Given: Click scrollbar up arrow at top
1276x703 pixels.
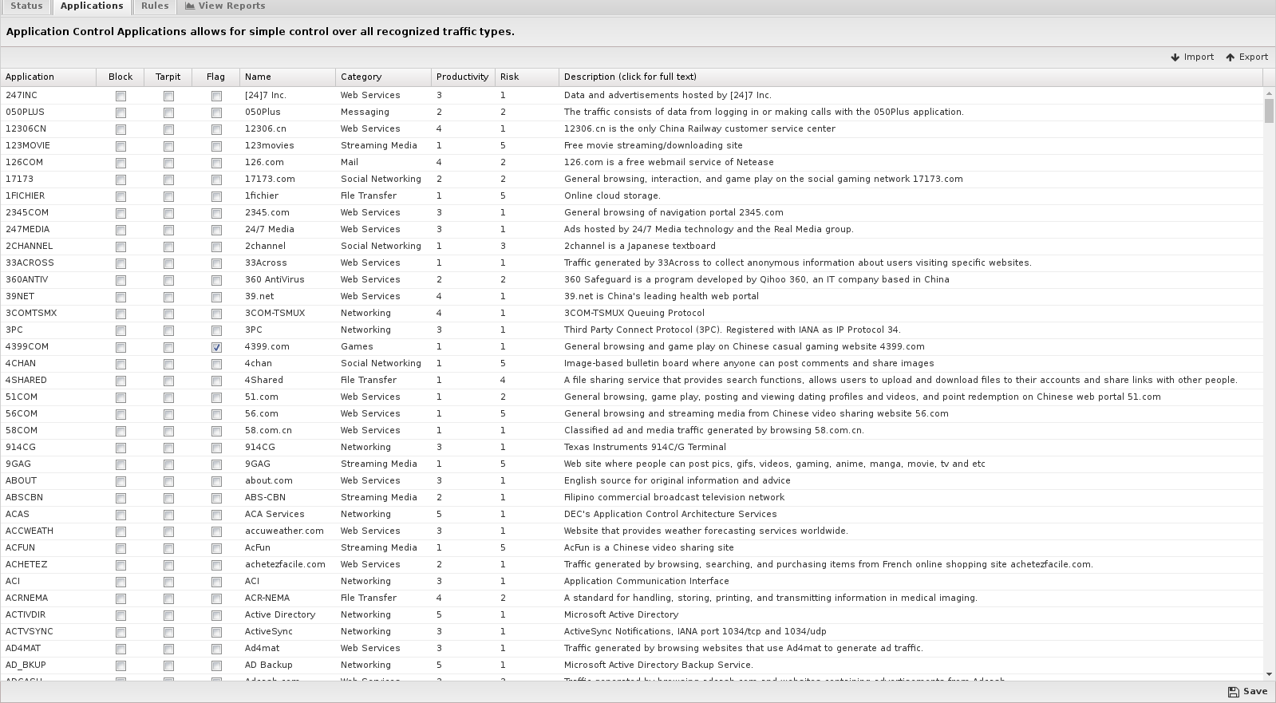Looking at the screenshot, I should pyautogui.click(x=1269, y=94).
